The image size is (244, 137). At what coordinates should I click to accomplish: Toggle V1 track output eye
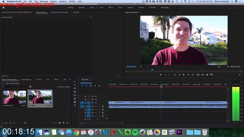coord(96,103)
